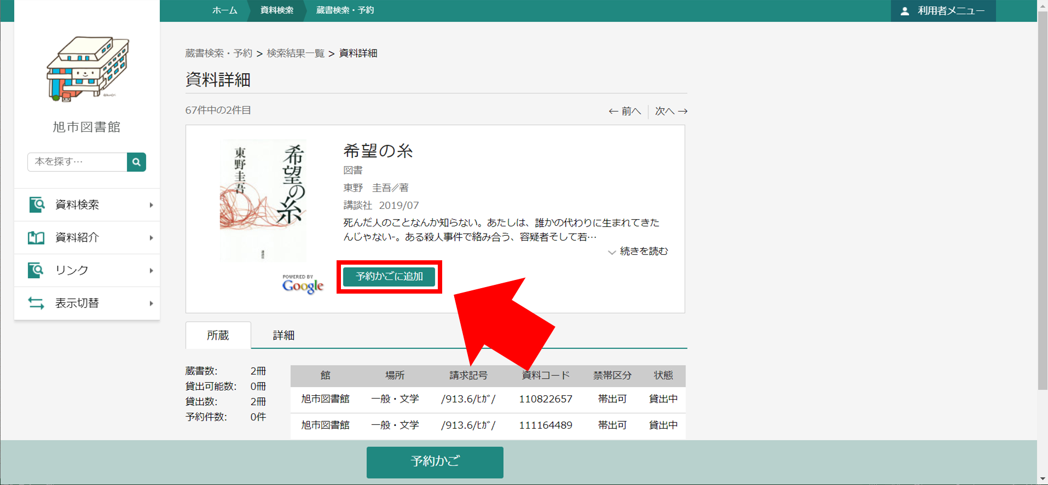Click 旭市図書館 title under the logo
Viewport: 1048px width, 485px height.
[x=86, y=127]
